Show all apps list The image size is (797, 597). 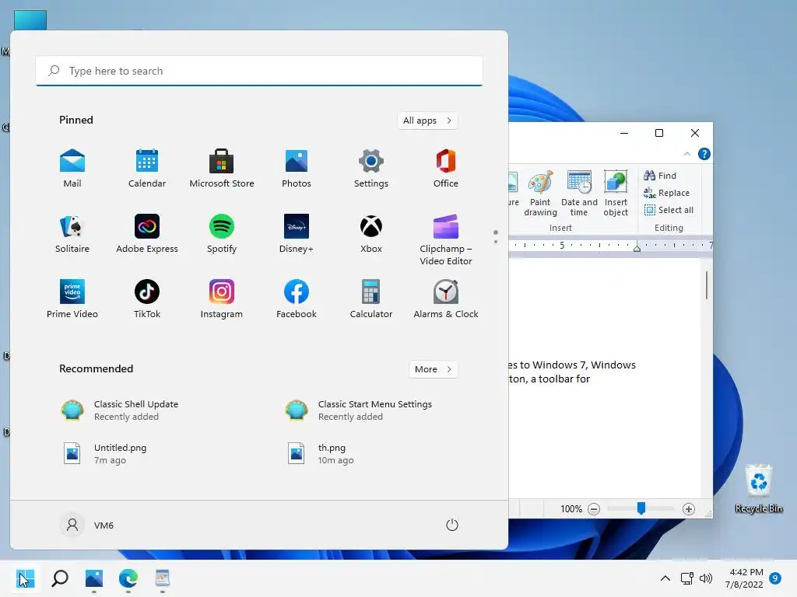427,120
